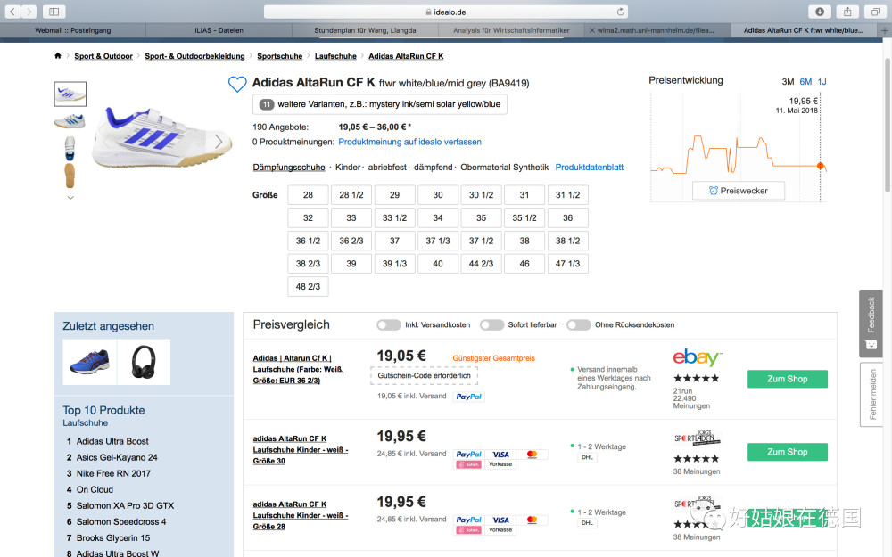The width and height of the screenshot is (892, 557).
Task: Close the wima2.math.uni-mannheim.de tab
Action: tap(591, 30)
